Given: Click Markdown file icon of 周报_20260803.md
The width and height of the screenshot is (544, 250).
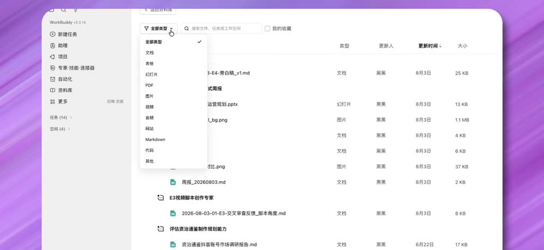Looking at the screenshot, I should [x=173, y=182].
